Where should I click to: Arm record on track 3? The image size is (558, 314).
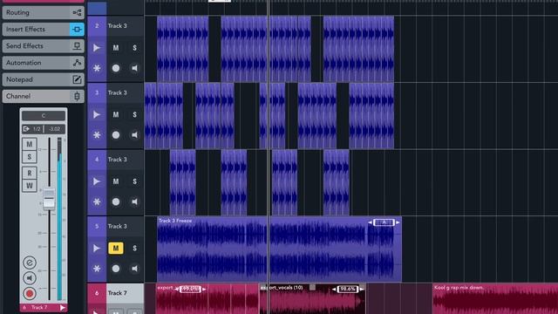pos(116,135)
